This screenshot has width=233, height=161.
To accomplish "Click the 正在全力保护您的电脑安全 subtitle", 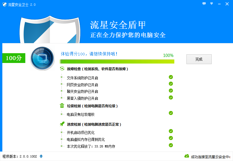I will [x=128, y=35].
